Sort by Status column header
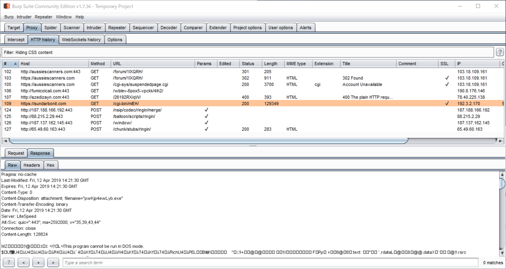The image size is (506, 269). 251,64
